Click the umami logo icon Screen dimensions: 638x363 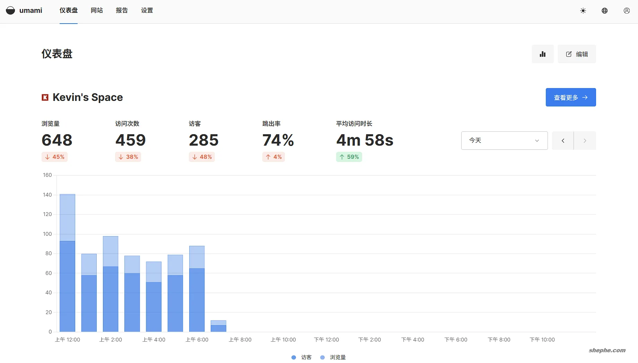click(10, 10)
